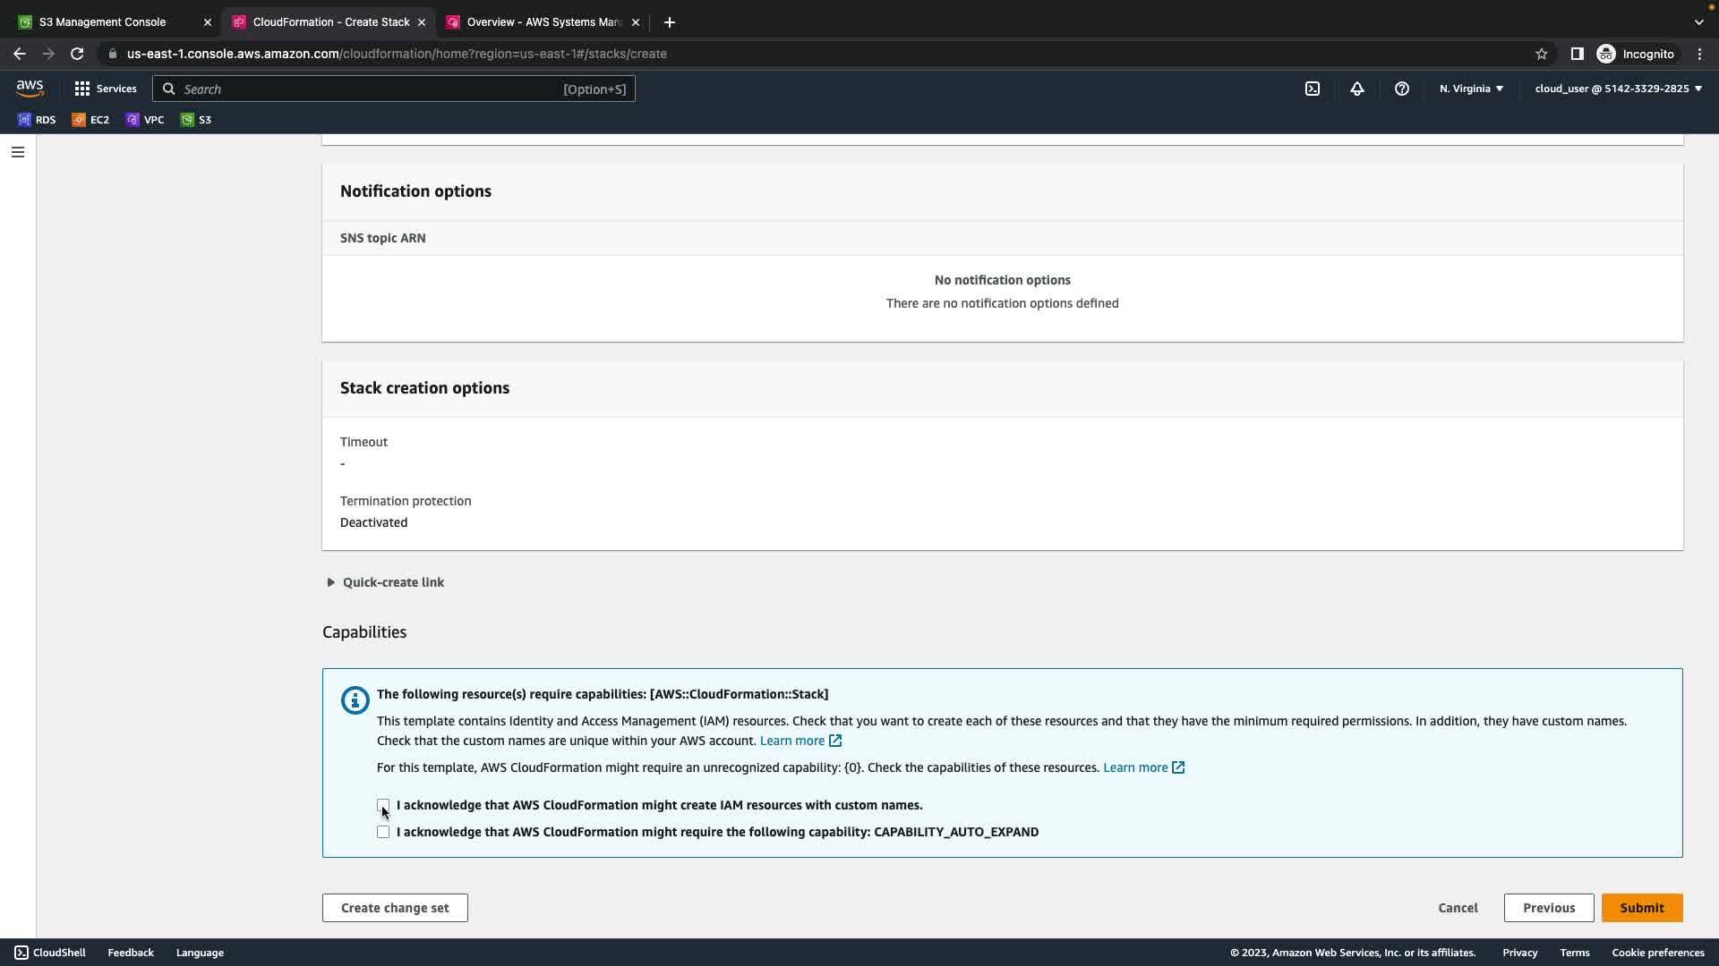Screen dimensions: 1719x966
Task: Open the notifications bell icon
Action: pyautogui.click(x=1357, y=89)
